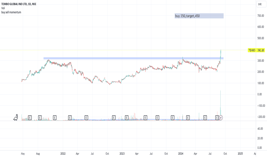Open the earnings E marker above the Aug 2021 label

point(40,118)
